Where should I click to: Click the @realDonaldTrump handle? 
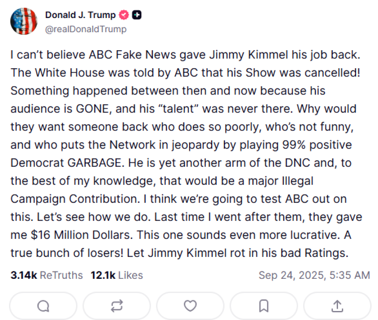85,29
